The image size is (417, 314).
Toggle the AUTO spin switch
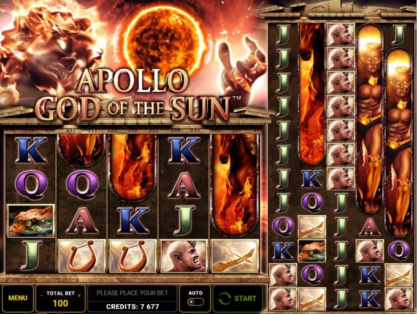196,302
